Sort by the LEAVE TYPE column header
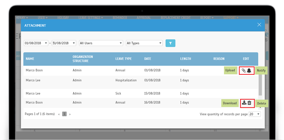The image size is (284, 140). [x=124, y=59]
